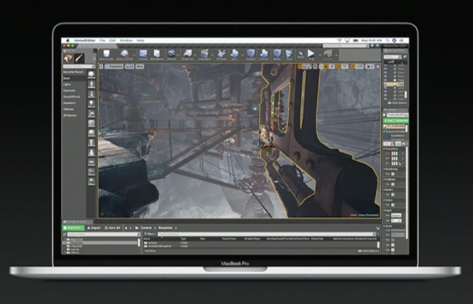Open the viewport Show dropdown
The width and height of the screenshot is (473, 304).
tap(140, 67)
